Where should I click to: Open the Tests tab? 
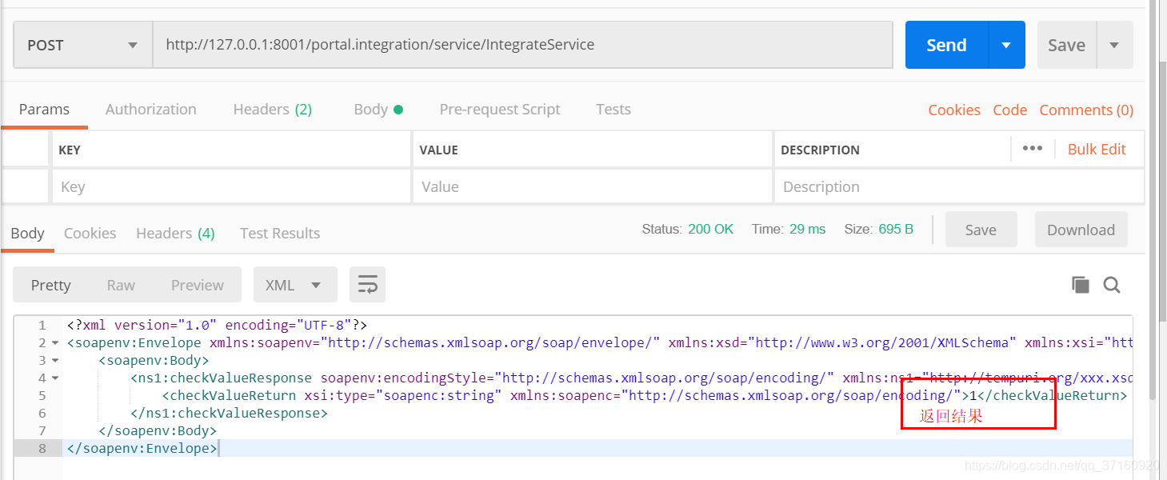coord(613,109)
